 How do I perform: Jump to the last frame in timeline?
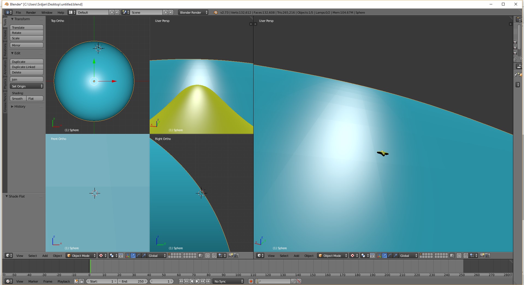point(208,281)
